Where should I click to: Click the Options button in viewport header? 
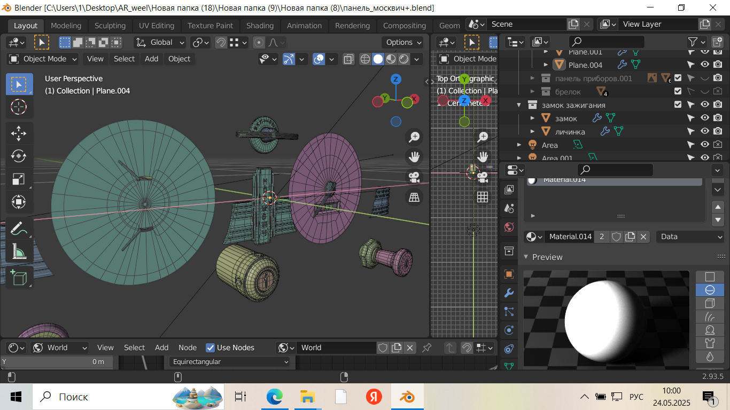pos(402,42)
